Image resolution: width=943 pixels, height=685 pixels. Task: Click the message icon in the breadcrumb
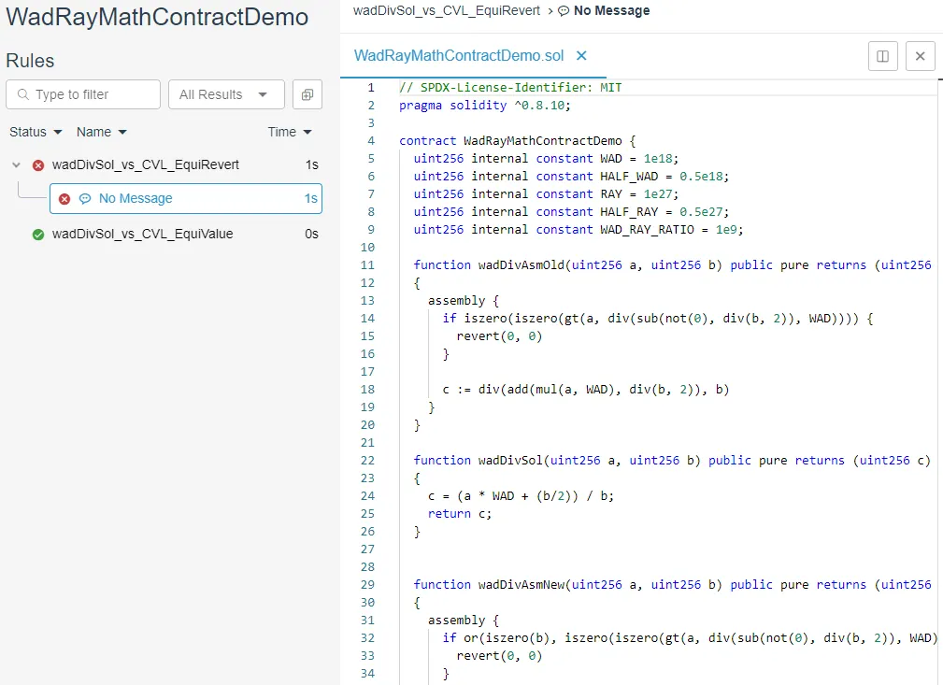pos(564,11)
